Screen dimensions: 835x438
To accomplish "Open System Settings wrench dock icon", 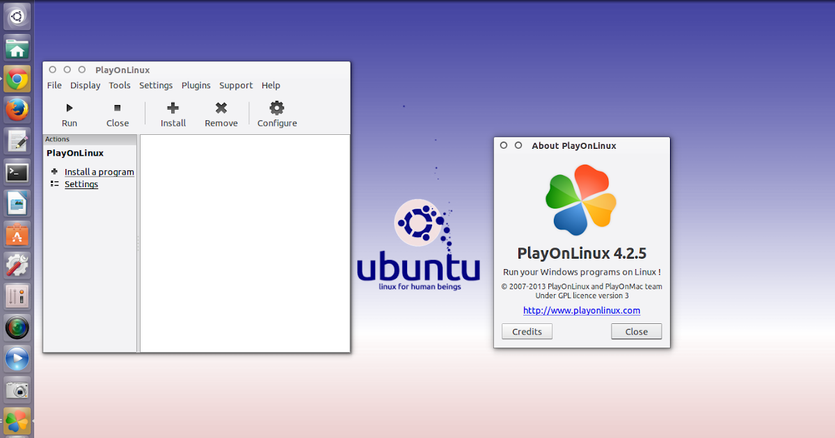I will tap(17, 265).
